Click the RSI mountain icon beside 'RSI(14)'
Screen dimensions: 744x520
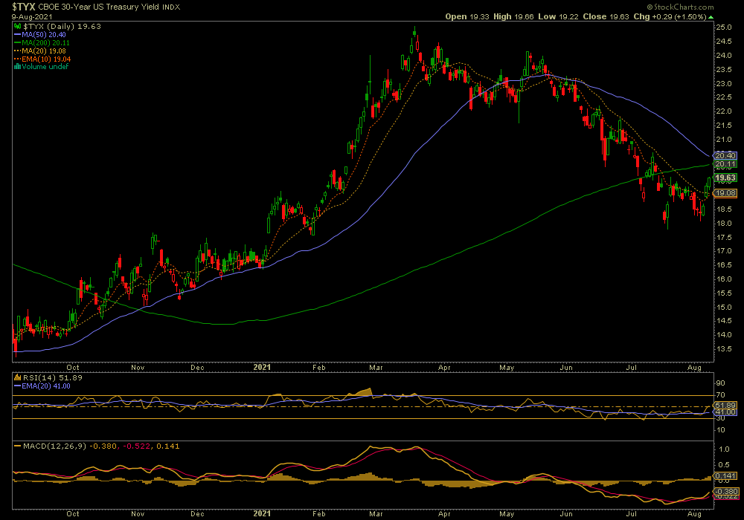(x=18, y=378)
